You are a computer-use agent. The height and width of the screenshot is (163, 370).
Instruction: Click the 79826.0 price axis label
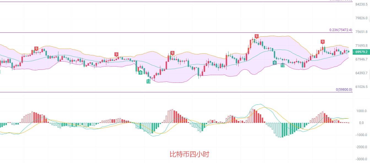tap(361, 18)
